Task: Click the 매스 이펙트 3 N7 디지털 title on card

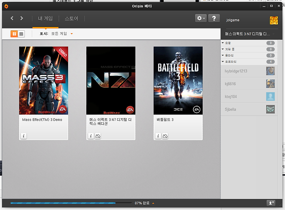Action: pyautogui.click(x=110, y=122)
